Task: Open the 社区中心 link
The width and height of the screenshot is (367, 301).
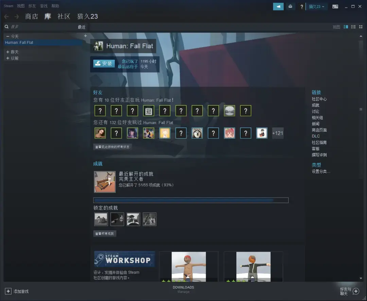Action: pos(319,99)
